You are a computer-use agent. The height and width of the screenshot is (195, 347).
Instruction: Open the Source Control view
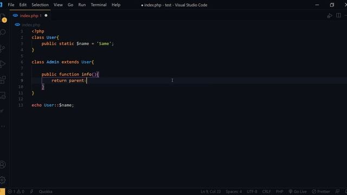coord(3,48)
